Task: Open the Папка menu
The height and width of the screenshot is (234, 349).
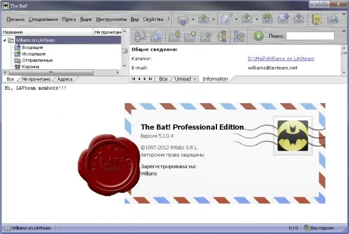Action: (69, 19)
